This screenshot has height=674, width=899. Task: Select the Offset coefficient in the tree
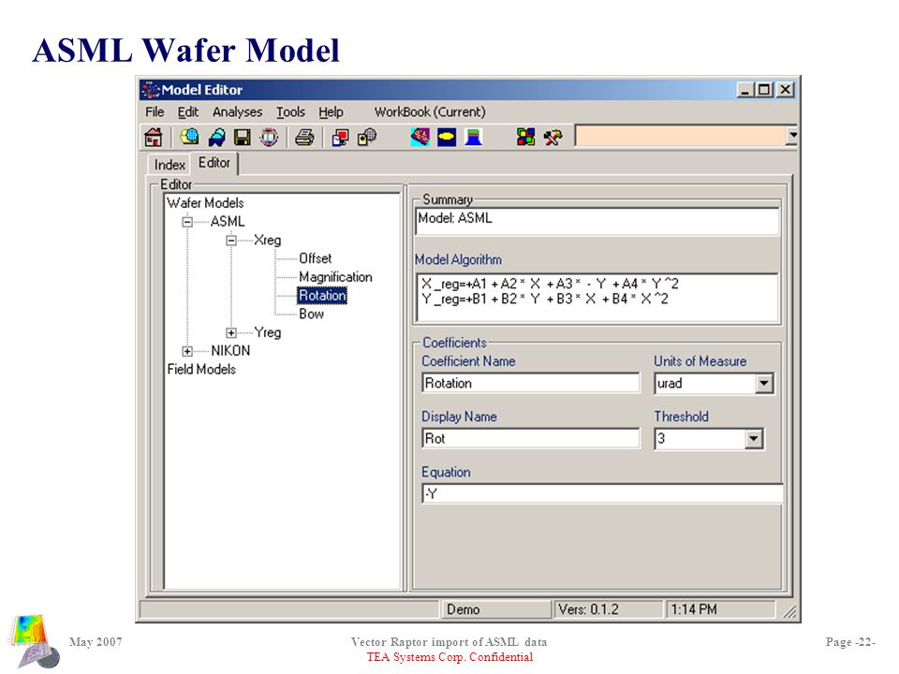[315, 258]
